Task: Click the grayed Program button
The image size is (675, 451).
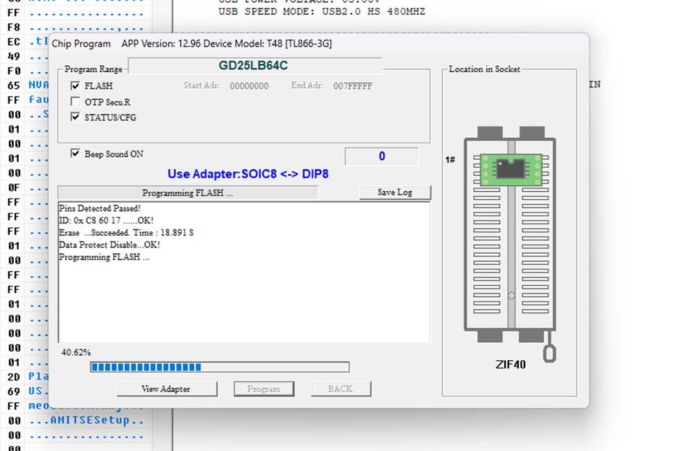Action: [x=264, y=389]
